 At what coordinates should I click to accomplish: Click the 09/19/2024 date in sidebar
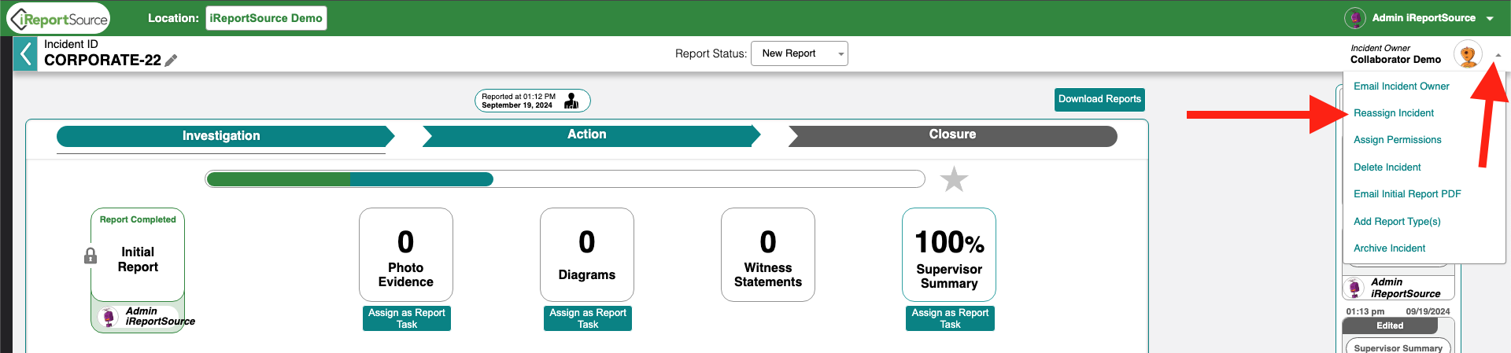pos(1428,311)
